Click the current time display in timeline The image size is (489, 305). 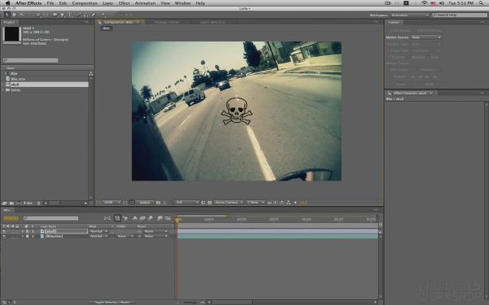click(x=11, y=218)
